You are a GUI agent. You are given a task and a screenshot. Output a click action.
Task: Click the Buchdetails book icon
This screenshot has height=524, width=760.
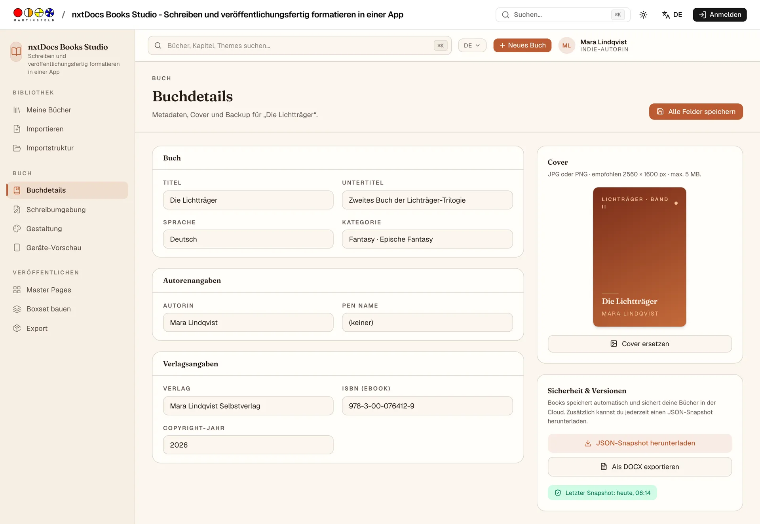(x=17, y=190)
